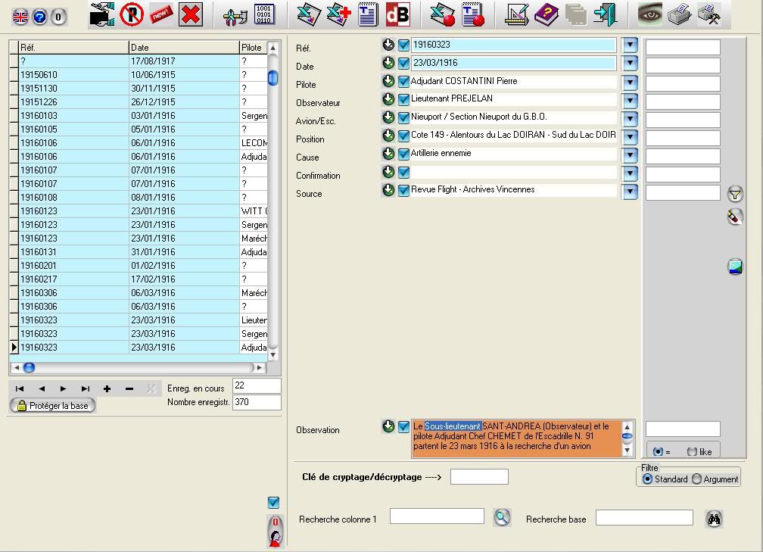Image resolution: width=763 pixels, height=552 pixels.
Task: Add record with the plus button
Action: (x=107, y=388)
